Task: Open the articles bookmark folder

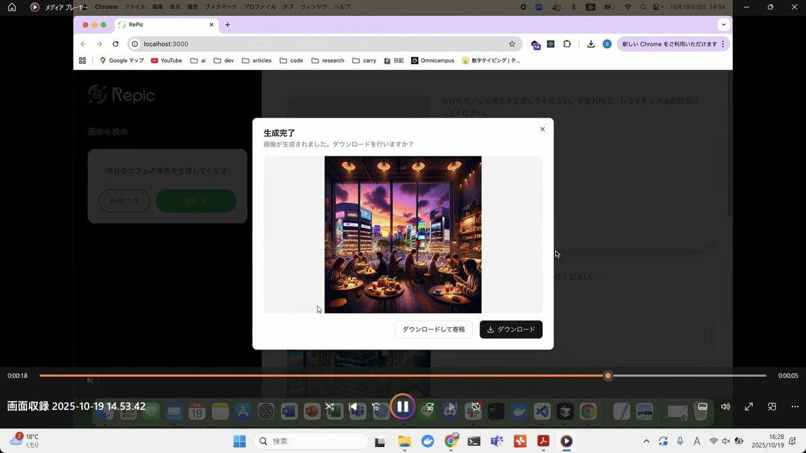Action: tap(257, 60)
